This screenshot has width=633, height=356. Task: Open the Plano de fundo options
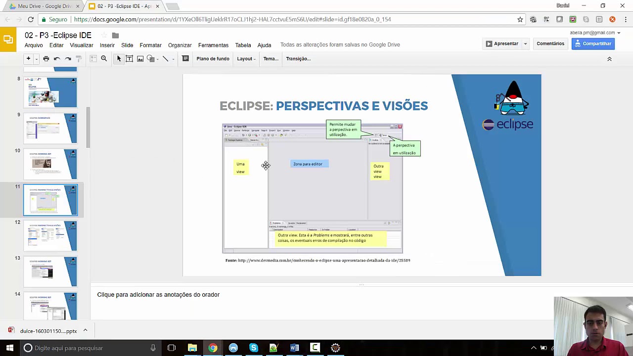pyautogui.click(x=213, y=58)
